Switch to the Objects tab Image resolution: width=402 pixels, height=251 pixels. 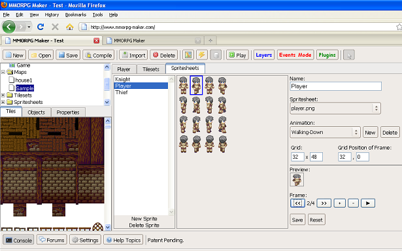36,112
